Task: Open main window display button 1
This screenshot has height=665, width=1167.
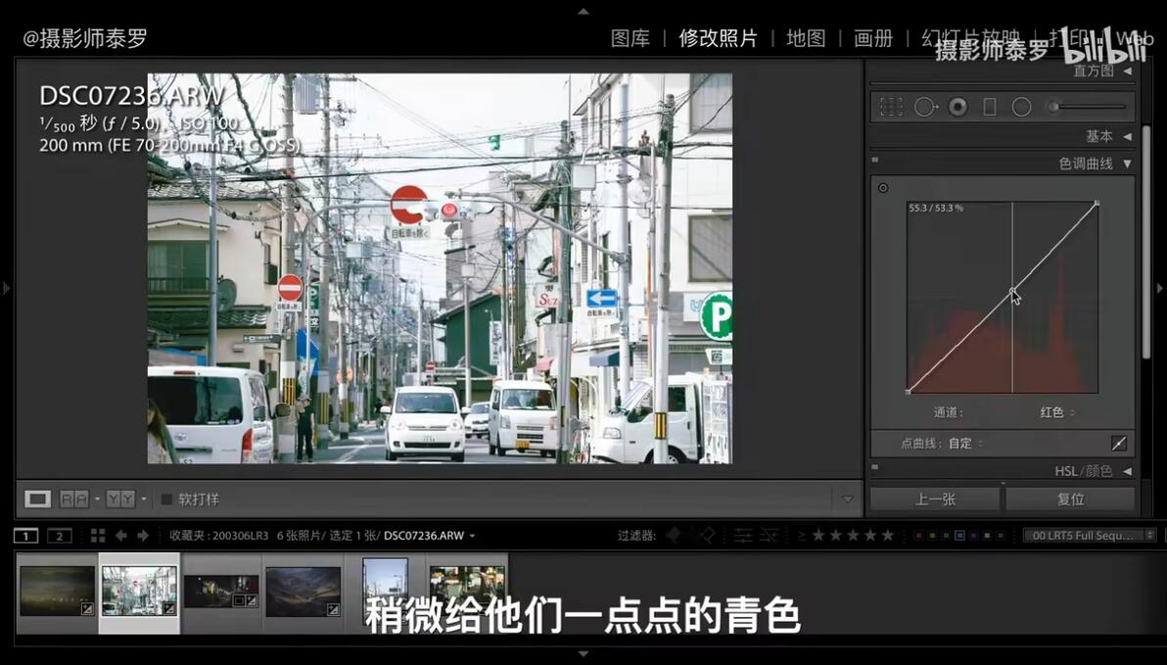Action: click(26, 536)
